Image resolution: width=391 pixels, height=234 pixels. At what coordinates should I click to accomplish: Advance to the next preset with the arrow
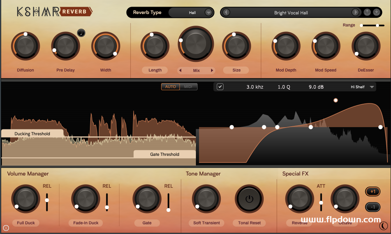tap(355, 12)
